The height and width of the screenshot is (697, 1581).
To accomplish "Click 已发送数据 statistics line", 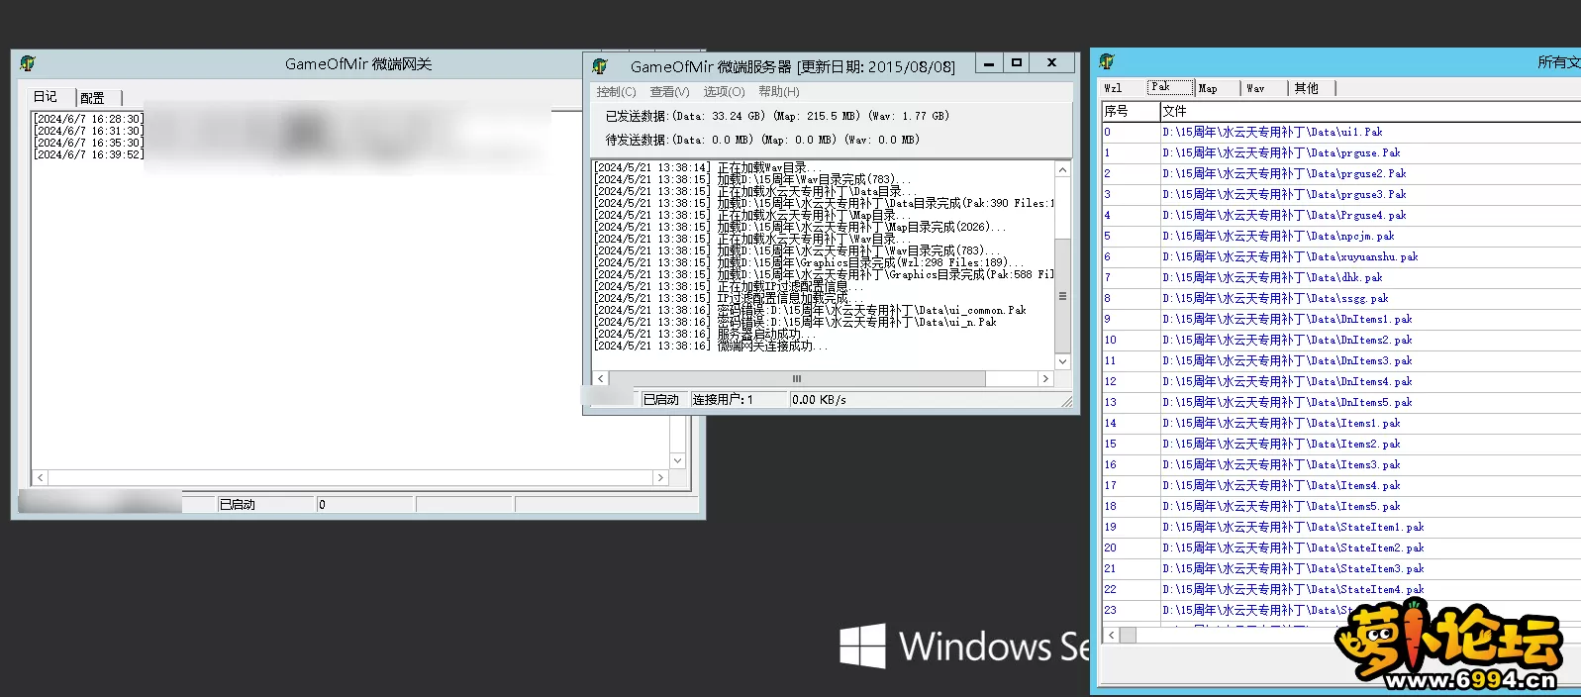I will (x=777, y=116).
